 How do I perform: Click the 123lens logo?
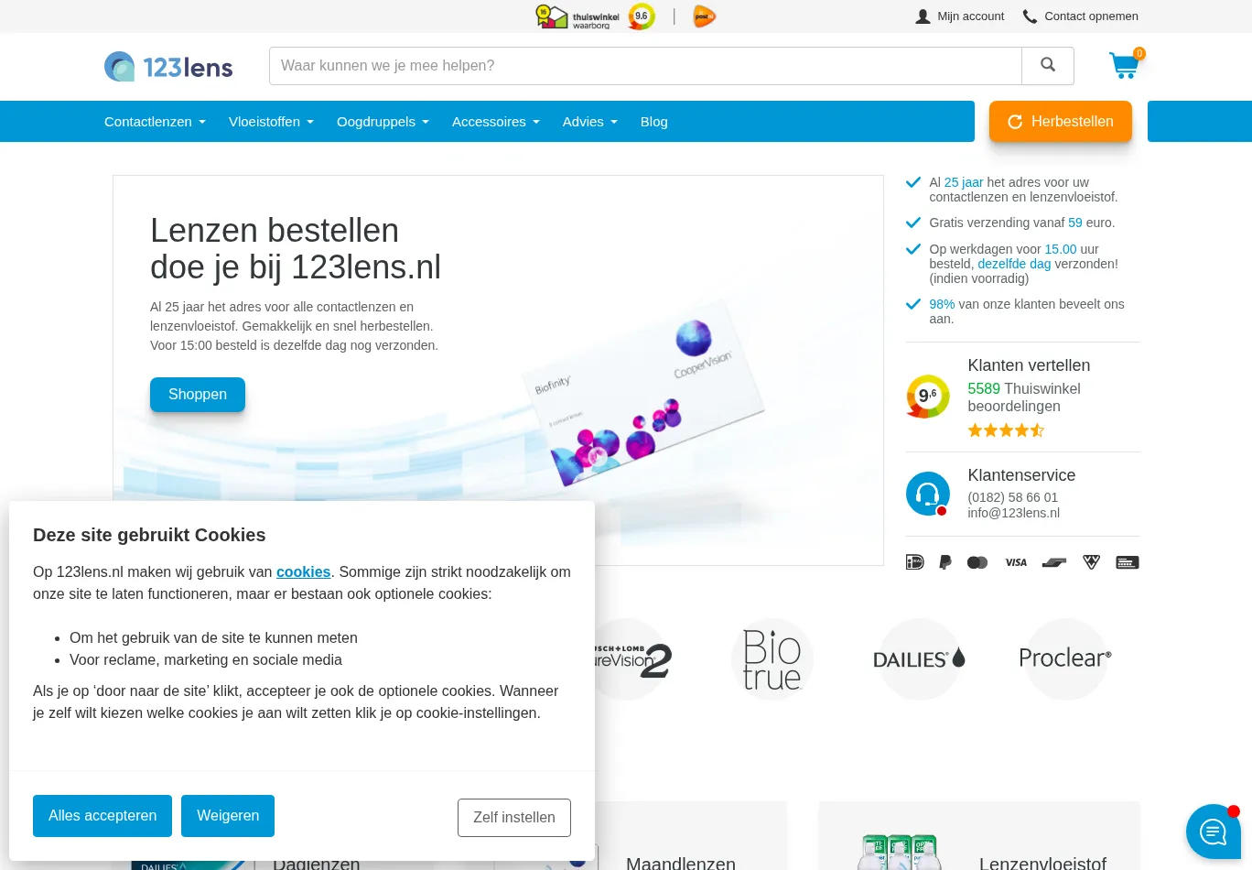point(168,67)
